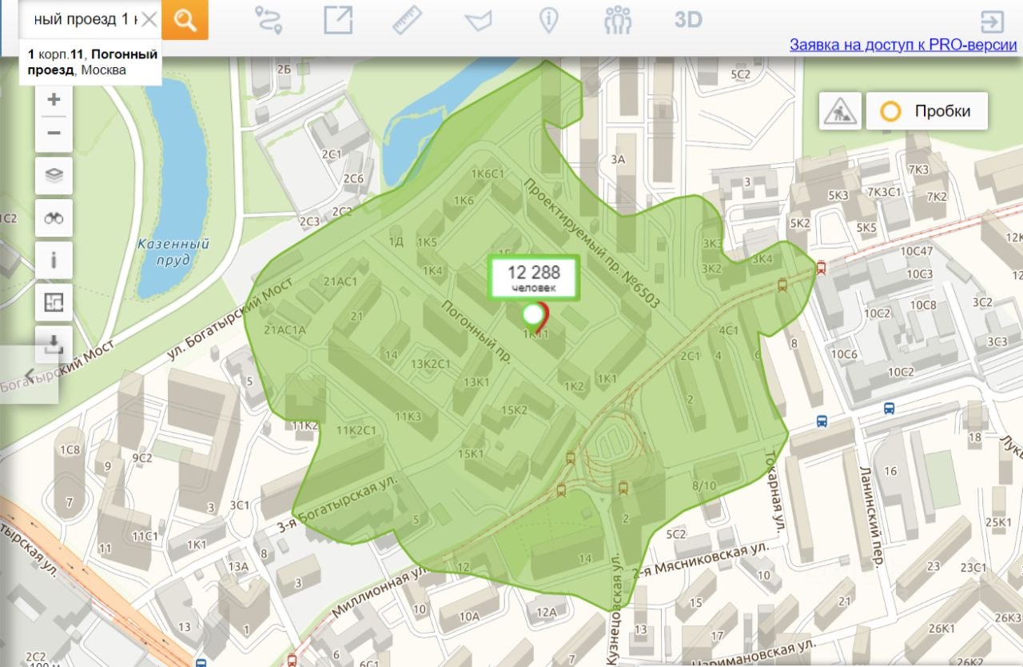Click the info location pin icon
This screenshot has width=1023, height=667.
point(548,20)
